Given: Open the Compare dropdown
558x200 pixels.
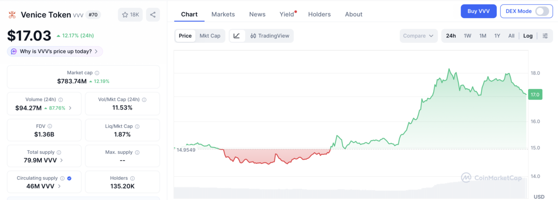Looking at the screenshot, I should pos(418,36).
